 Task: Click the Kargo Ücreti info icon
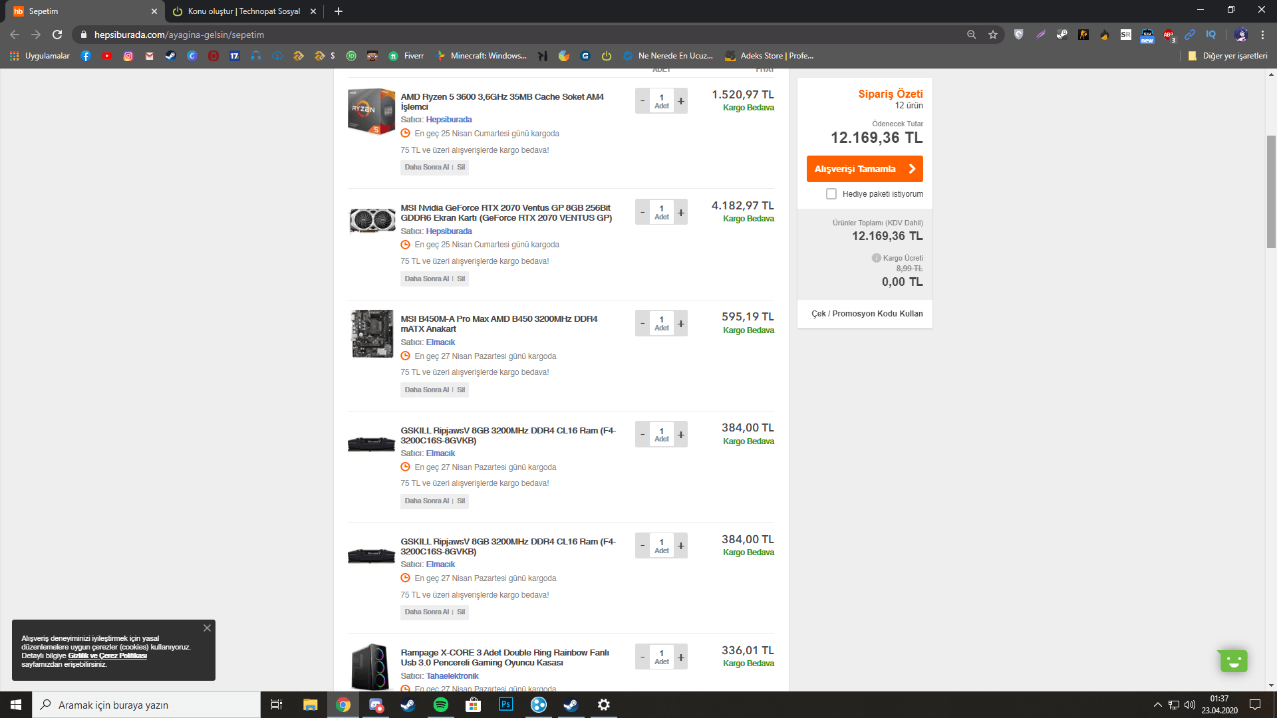(x=876, y=258)
